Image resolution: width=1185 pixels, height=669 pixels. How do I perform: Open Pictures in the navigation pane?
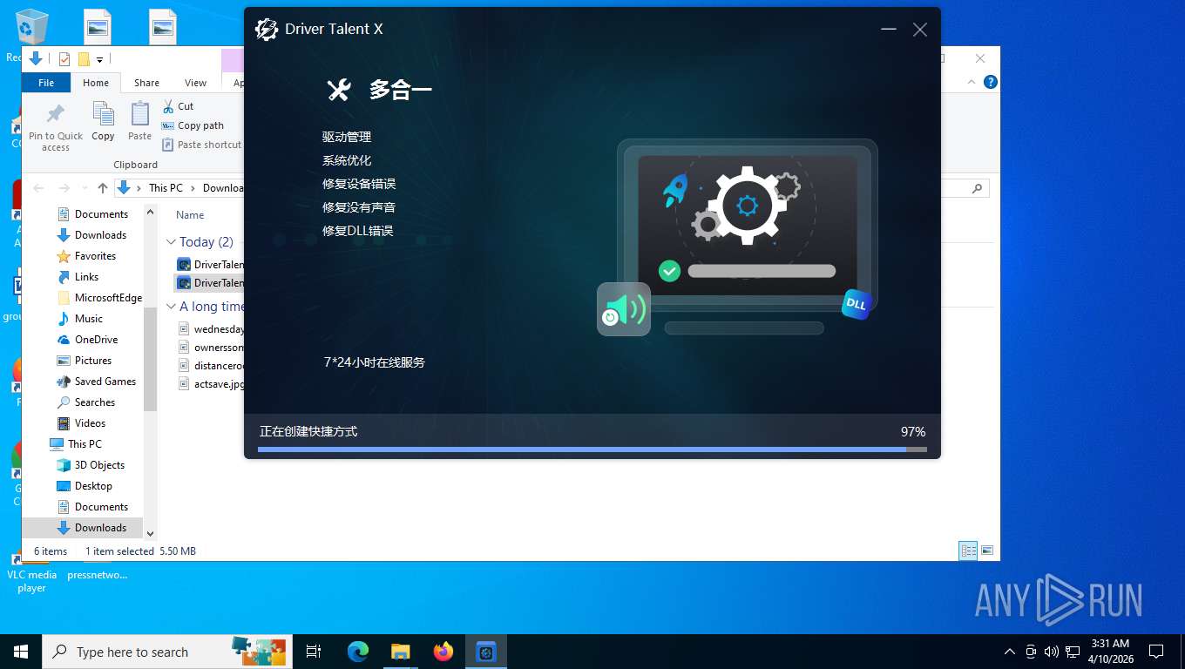click(x=84, y=361)
